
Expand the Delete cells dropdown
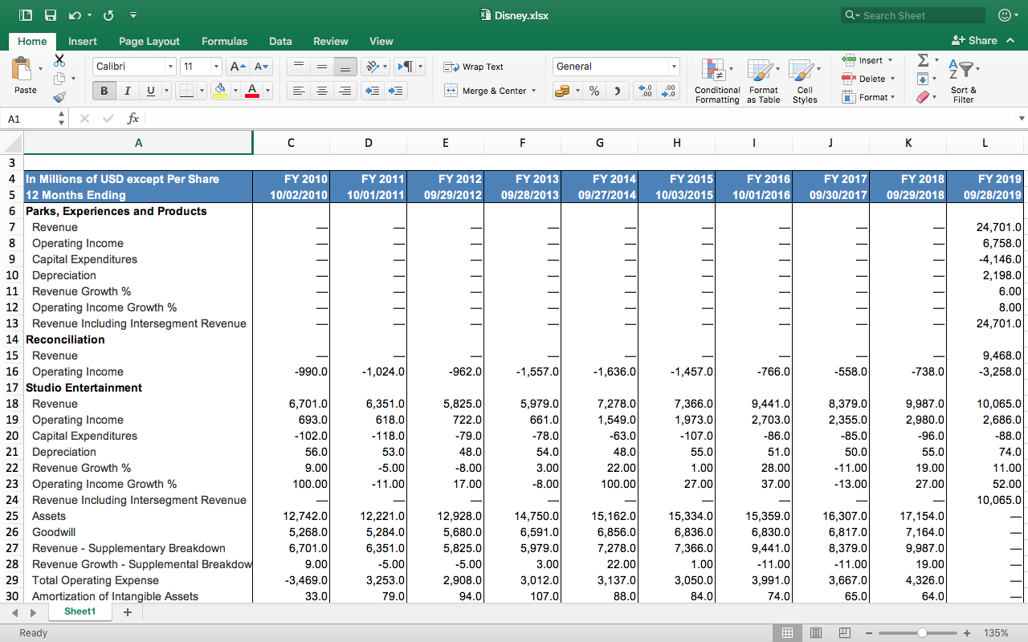[x=893, y=79]
